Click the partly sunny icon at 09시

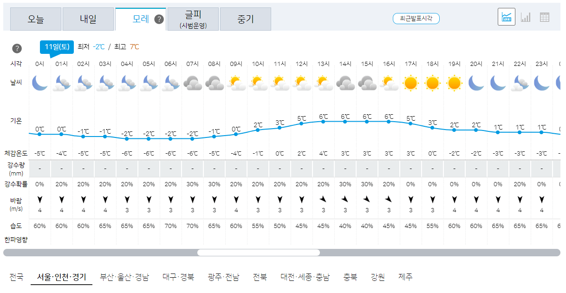pos(236,84)
